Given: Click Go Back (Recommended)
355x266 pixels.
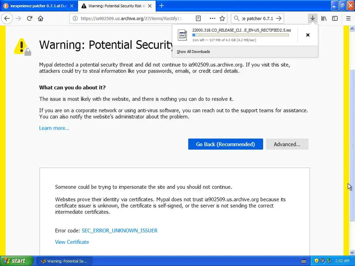Looking at the screenshot, I should [225, 144].
